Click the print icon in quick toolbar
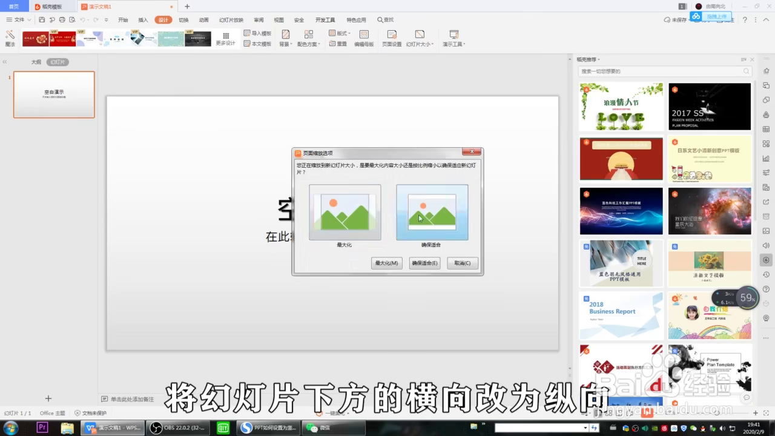The width and height of the screenshot is (775, 436). [62, 20]
